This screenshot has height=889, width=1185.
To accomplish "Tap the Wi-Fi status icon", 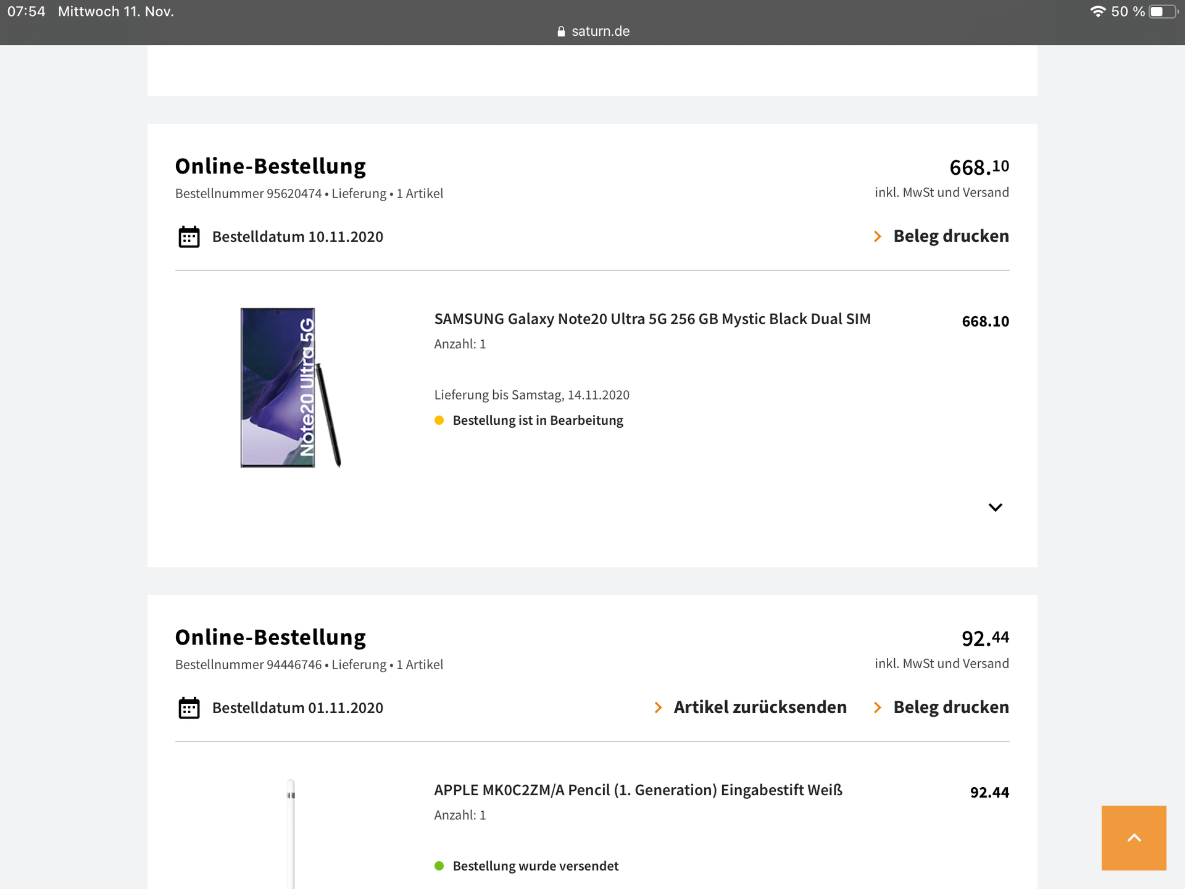I will pos(1097,12).
